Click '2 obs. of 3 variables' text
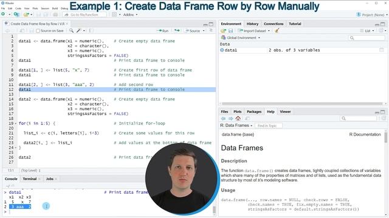This screenshot has width=389, height=218. pyautogui.click(x=294, y=50)
